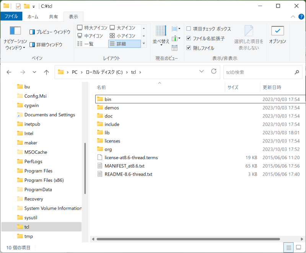The height and width of the screenshot is (253, 306).
Task: Open the File (ファイル) tab
Action: [x=11, y=16]
